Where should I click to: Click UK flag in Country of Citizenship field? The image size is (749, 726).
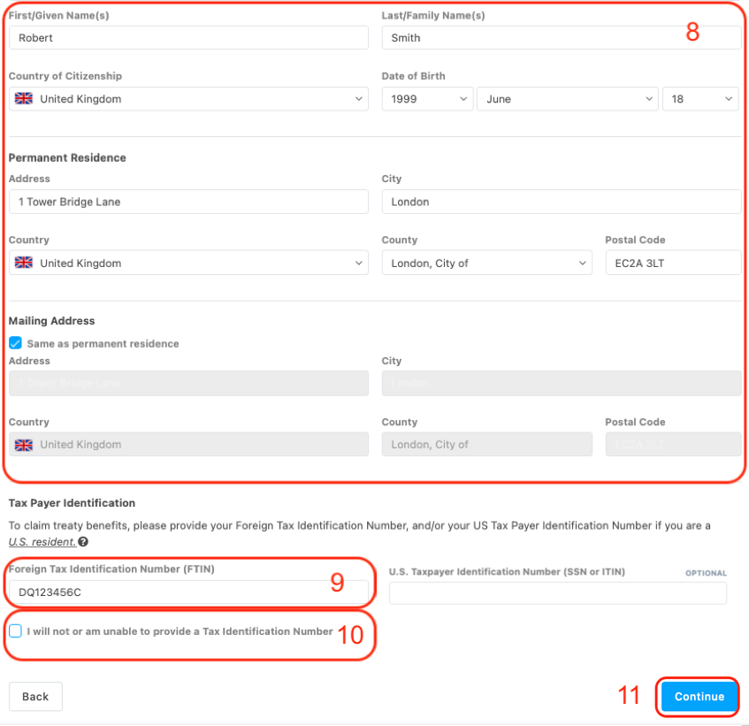(24, 99)
